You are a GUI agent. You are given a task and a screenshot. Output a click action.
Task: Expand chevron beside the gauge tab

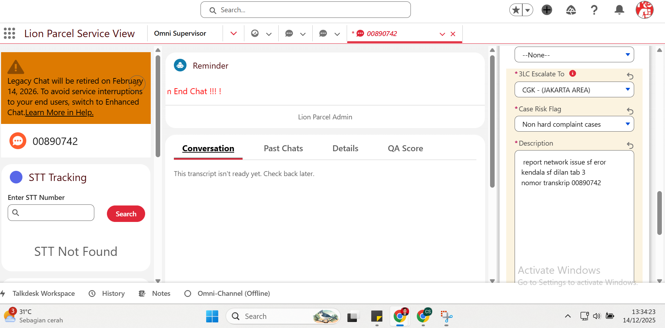[269, 34]
